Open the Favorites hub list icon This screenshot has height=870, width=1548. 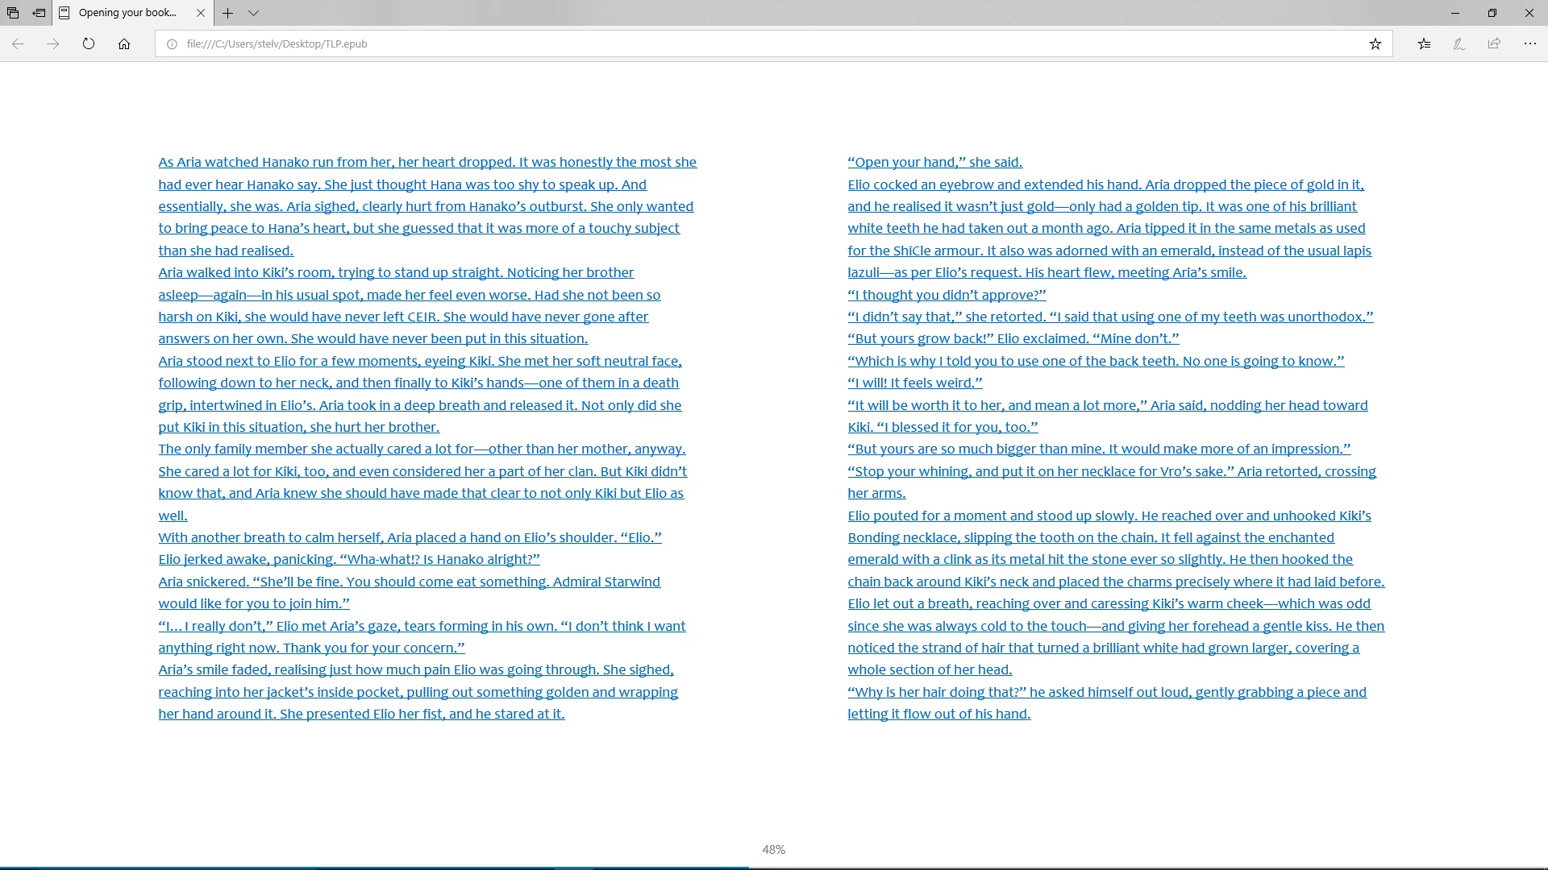pyautogui.click(x=1425, y=44)
